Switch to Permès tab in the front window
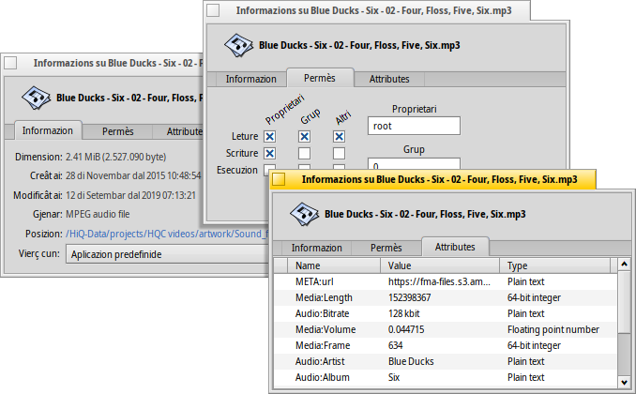Screen dimensions: 636x394 coord(386,248)
